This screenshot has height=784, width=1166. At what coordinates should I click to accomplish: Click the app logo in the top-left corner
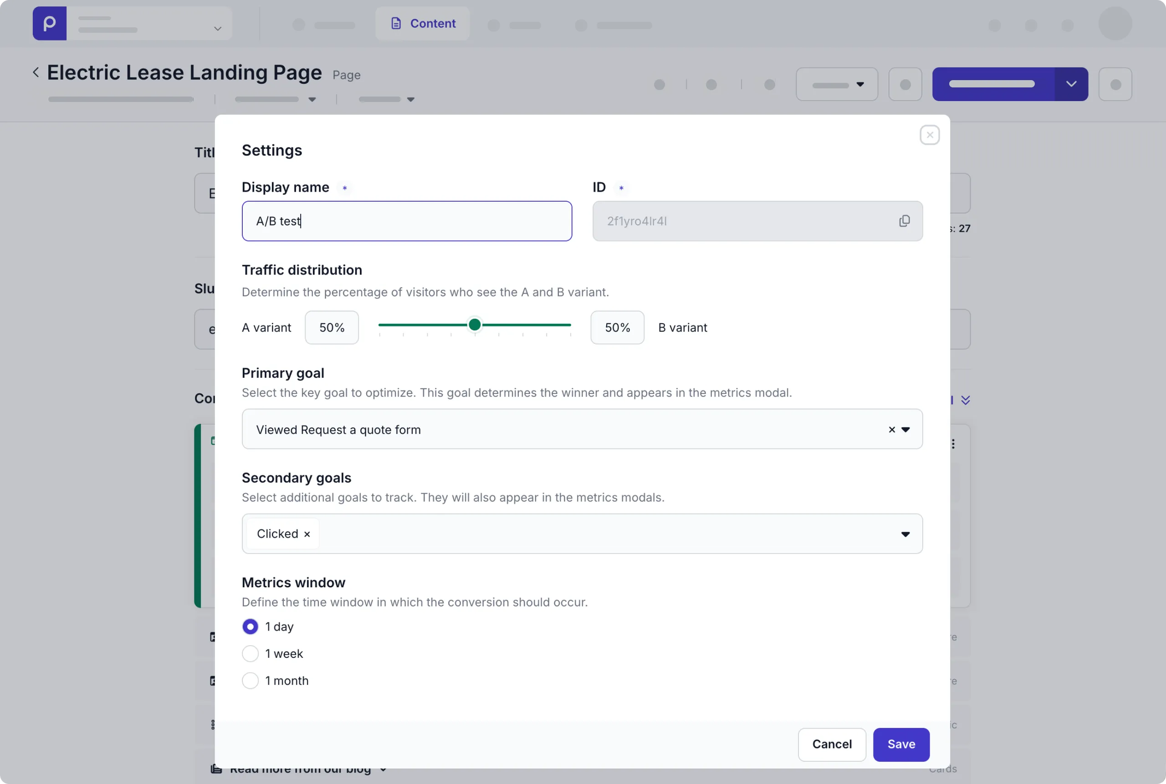(49, 23)
